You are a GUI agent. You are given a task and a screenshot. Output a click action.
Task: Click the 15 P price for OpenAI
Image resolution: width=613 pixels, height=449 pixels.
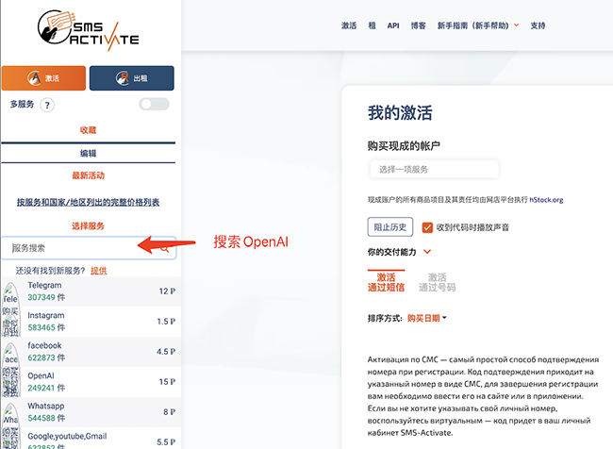click(x=167, y=382)
